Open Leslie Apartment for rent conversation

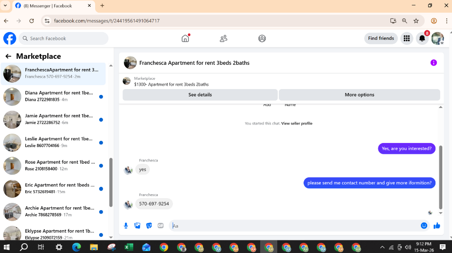pyautogui.click(x=53, y=143)
